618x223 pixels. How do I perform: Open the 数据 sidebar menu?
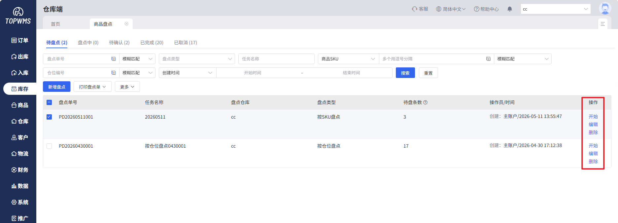[x=20, y=186]
